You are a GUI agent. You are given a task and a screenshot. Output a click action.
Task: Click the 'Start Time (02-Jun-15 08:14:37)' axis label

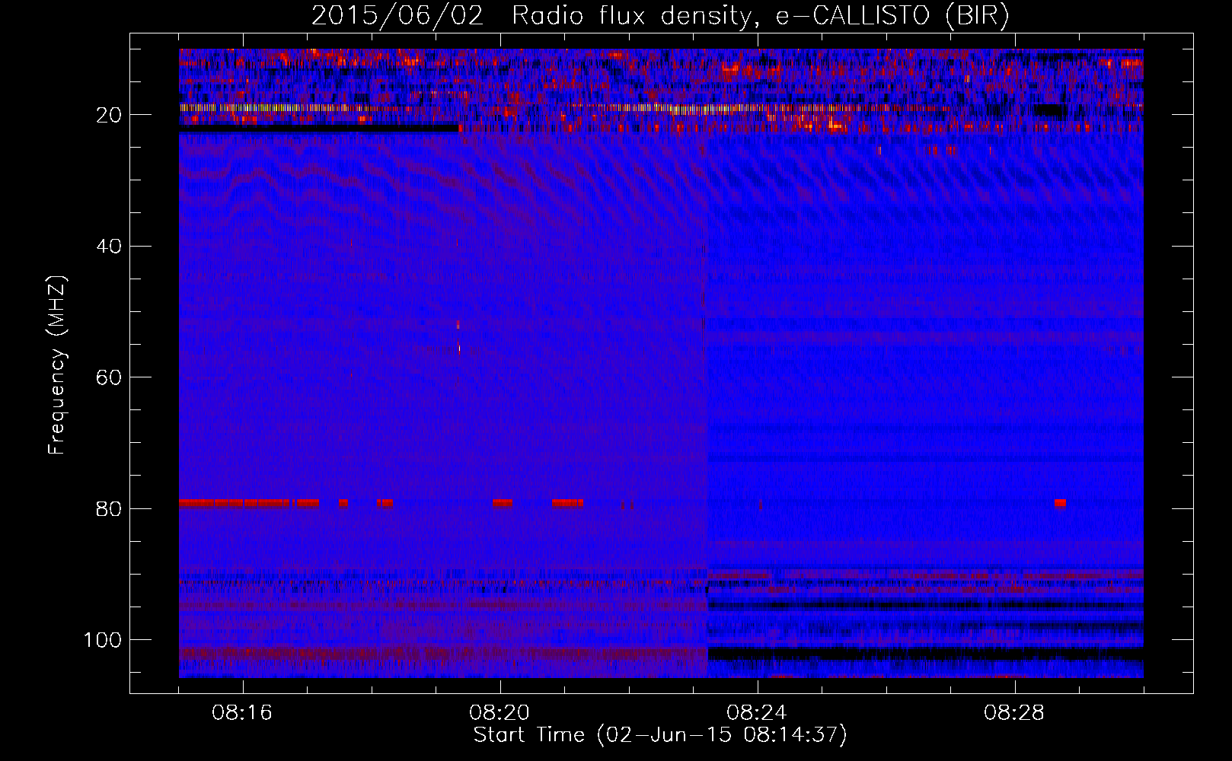tap(660, 735)
